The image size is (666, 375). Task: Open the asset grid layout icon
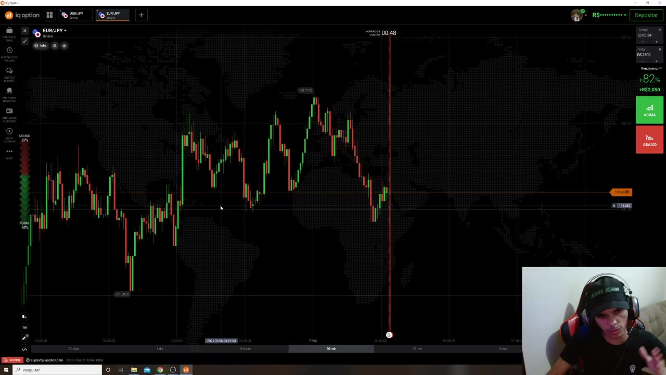[x=49, y=15]
